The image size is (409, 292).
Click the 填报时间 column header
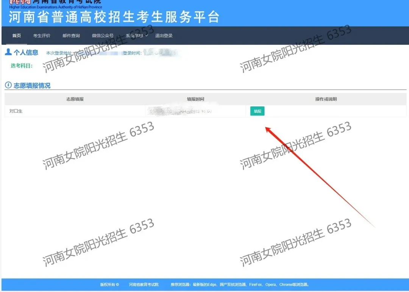point(195,99)
